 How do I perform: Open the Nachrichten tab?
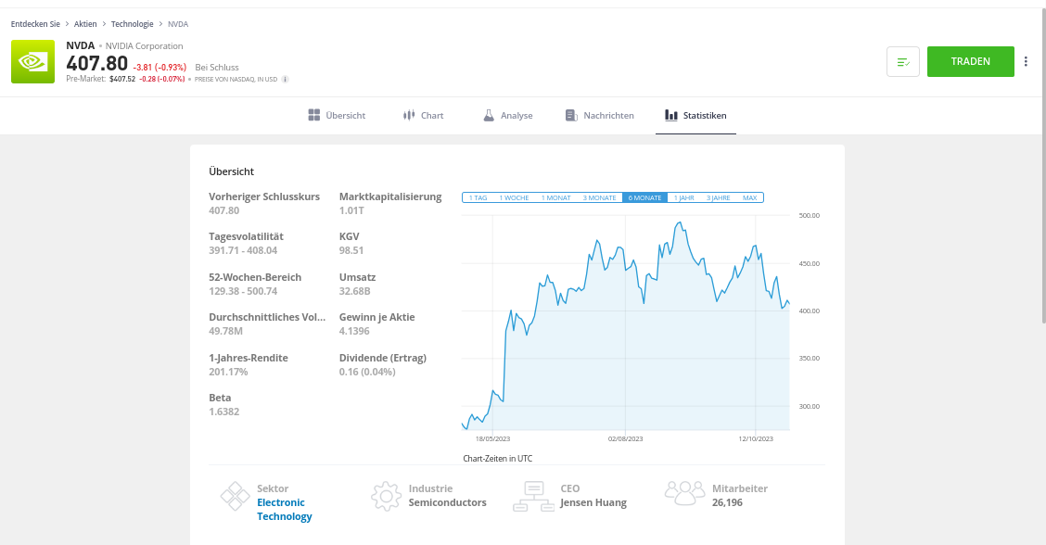pyautogui.click(x=600, y=116)
